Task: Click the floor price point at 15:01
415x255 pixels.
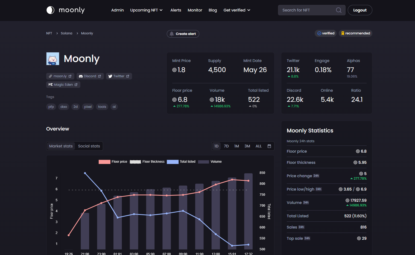Action: (232, 180)
